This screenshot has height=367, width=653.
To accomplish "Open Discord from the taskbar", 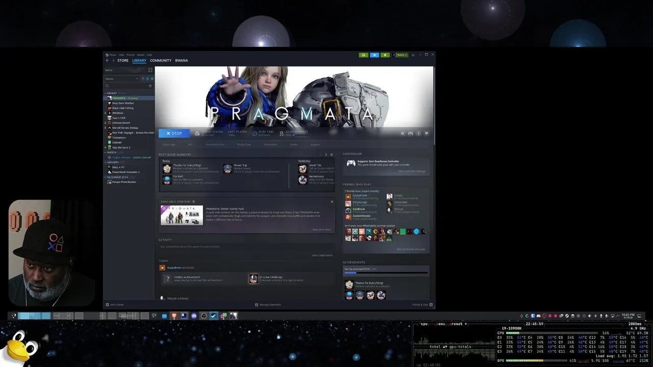I will coord(194,316).
